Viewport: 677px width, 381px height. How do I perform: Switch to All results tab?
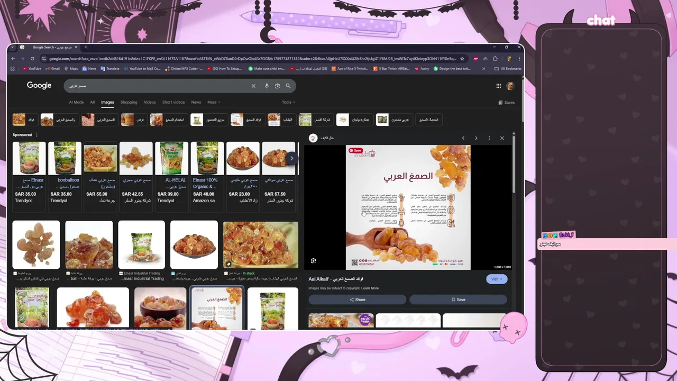coord(92,102)
